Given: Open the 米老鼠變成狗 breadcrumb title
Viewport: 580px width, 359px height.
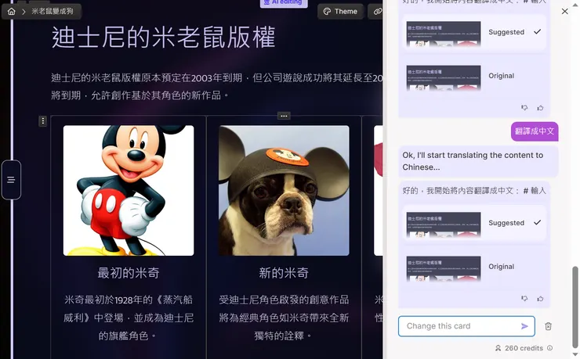Looking at the screenshot, I should [x=53, y=12].
